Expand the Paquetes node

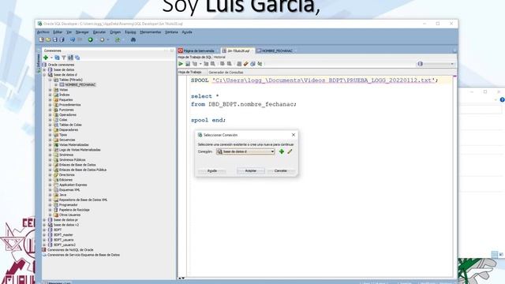[x=50, y=100]
